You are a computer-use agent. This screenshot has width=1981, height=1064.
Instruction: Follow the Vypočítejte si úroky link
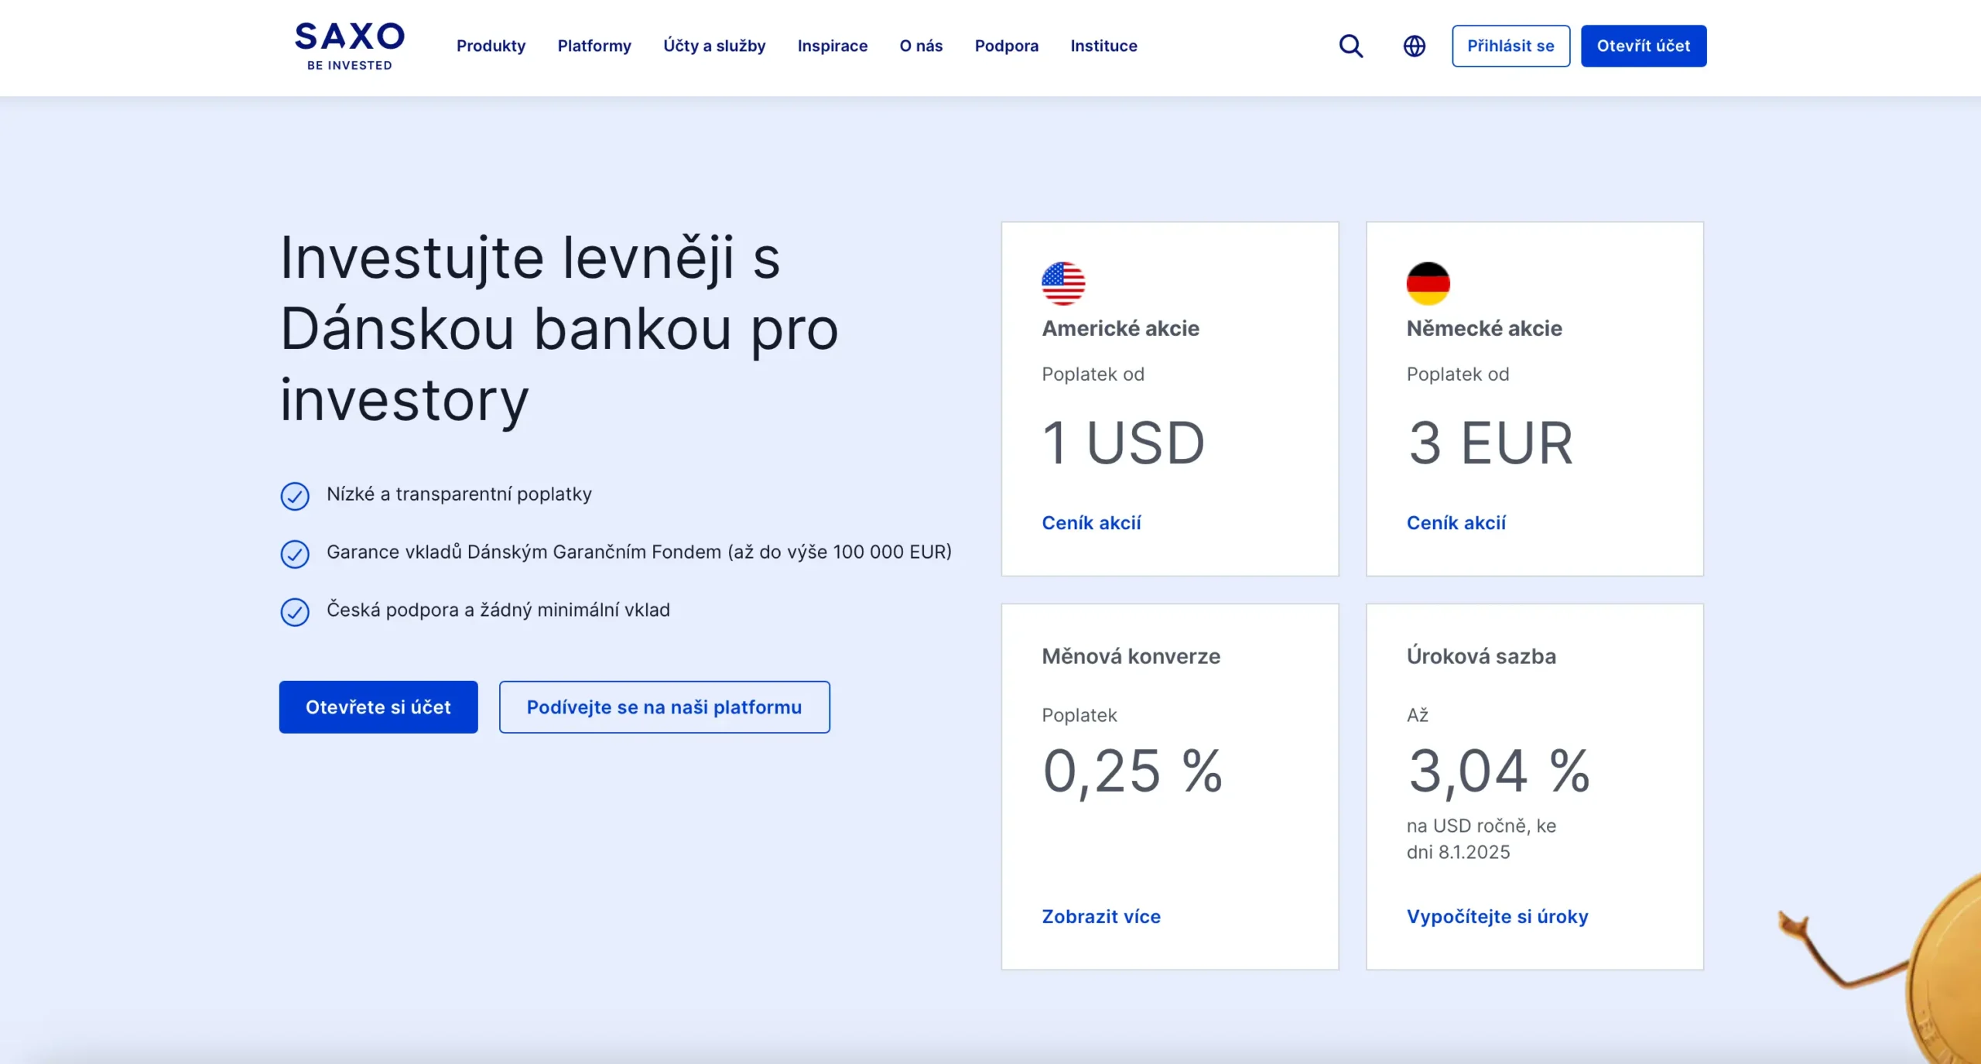tap(1497, 917)
